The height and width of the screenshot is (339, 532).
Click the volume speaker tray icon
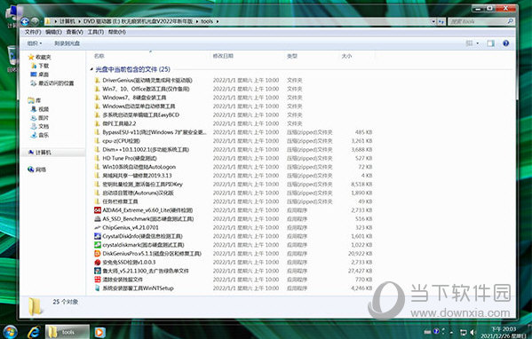point(473,332)
